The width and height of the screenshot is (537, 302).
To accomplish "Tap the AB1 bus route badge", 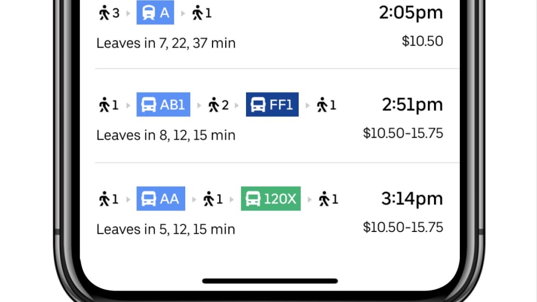I will (x=163, y=104).
